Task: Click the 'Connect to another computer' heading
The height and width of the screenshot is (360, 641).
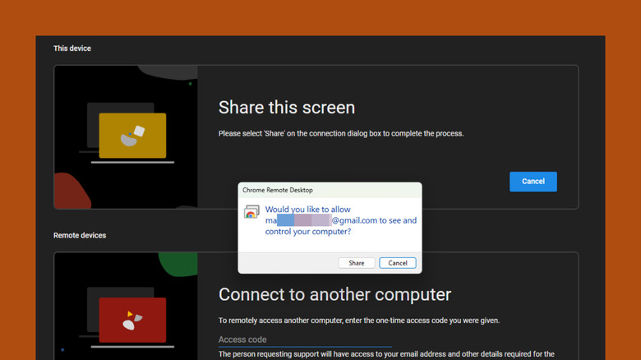Action: coord(334,294)
